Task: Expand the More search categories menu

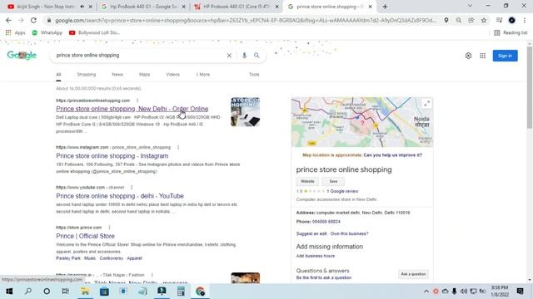Action: click(x=203, y=74)
